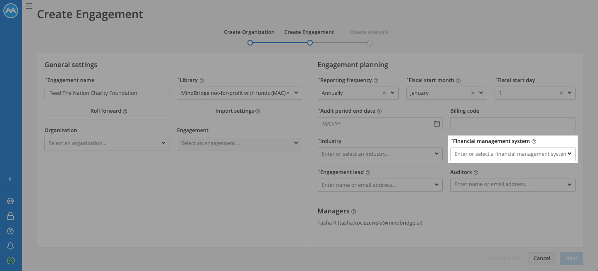Click manager Tasha K email text

(370, 223)
